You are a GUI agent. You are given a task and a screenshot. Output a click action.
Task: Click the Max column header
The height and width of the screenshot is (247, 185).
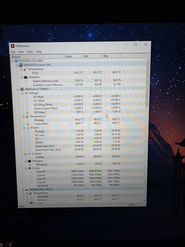[x=112, y=56]
